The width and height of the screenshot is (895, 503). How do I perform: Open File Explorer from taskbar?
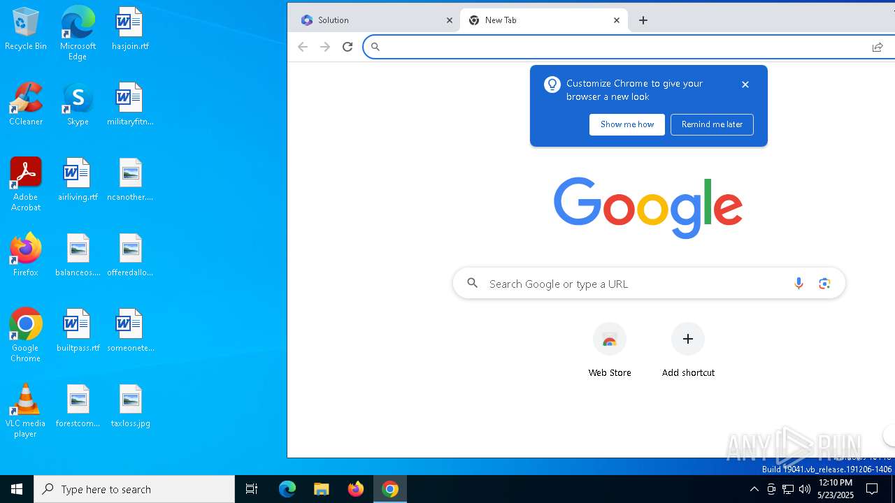(321, 489)
